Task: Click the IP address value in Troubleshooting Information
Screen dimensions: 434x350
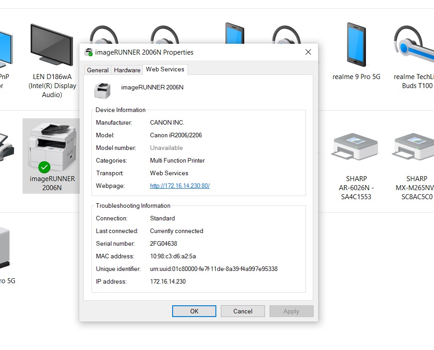Action: (x=168, y=281)
